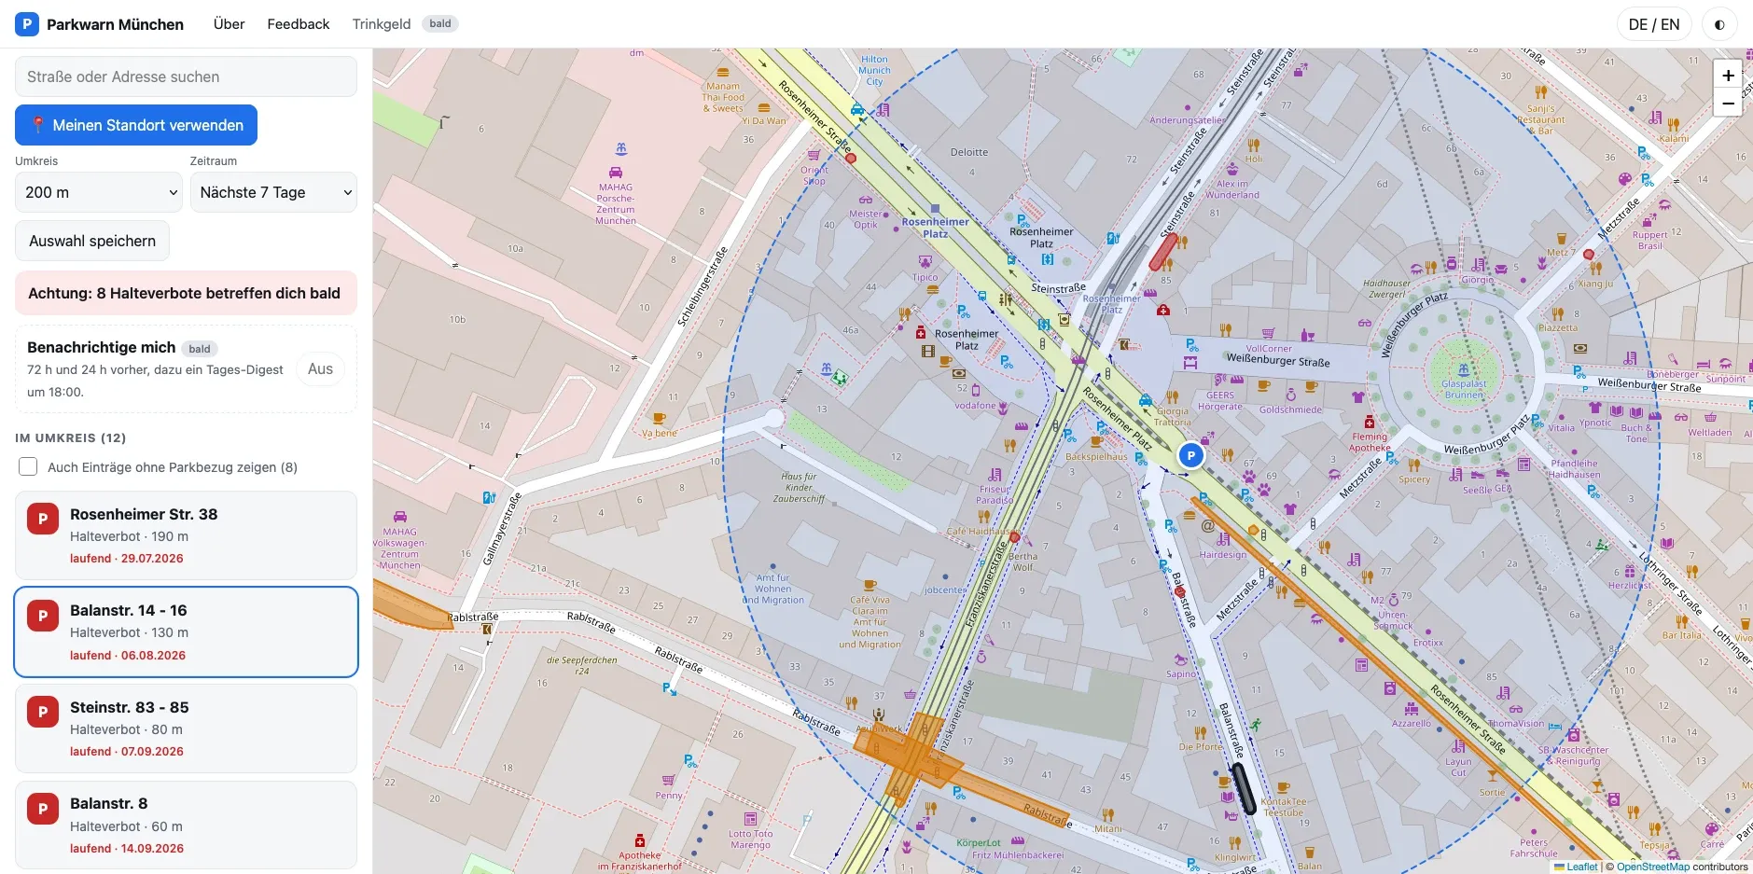Click the black zone marker on Balanstraße
Screen dimensions: 1753x874
pos(1245,788)
